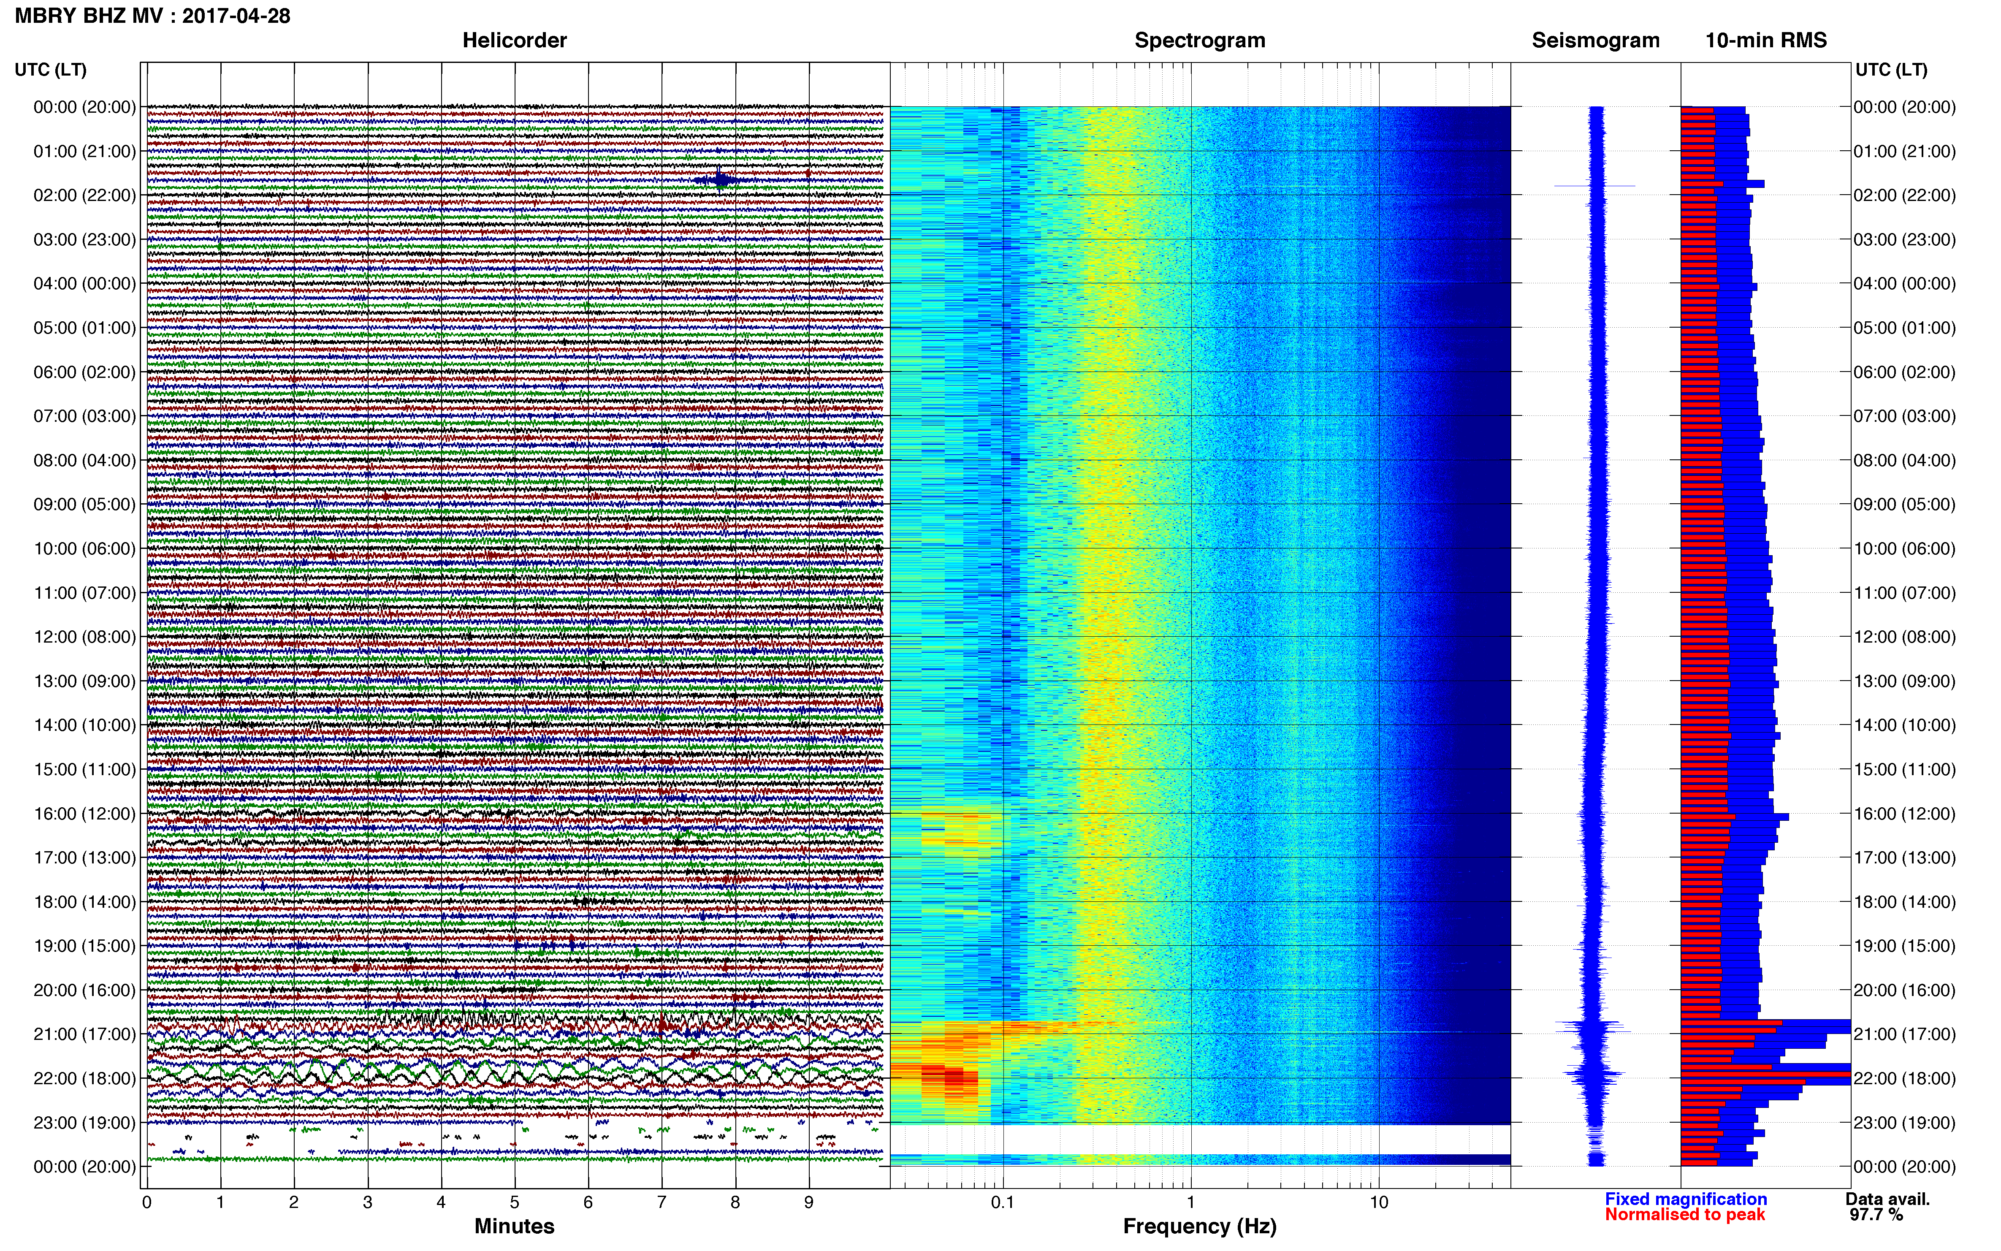Click the right '14:00 (10:00)' time label
The height and width of the screenshot is (1251, 2001).
point(1904,725)
